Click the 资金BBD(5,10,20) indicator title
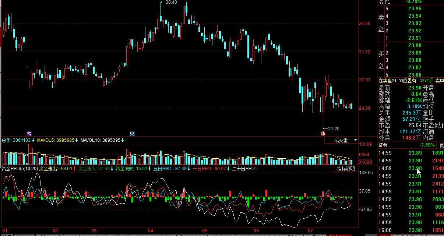Screen dimensions: 444x236 click(19, 169)
